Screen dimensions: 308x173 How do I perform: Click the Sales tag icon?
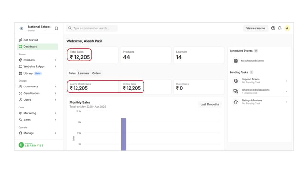21,120
